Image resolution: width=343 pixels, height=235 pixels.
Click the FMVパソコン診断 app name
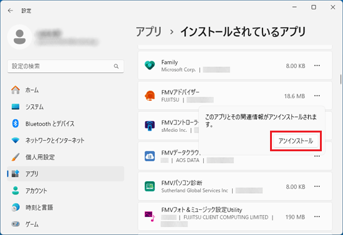181,182
